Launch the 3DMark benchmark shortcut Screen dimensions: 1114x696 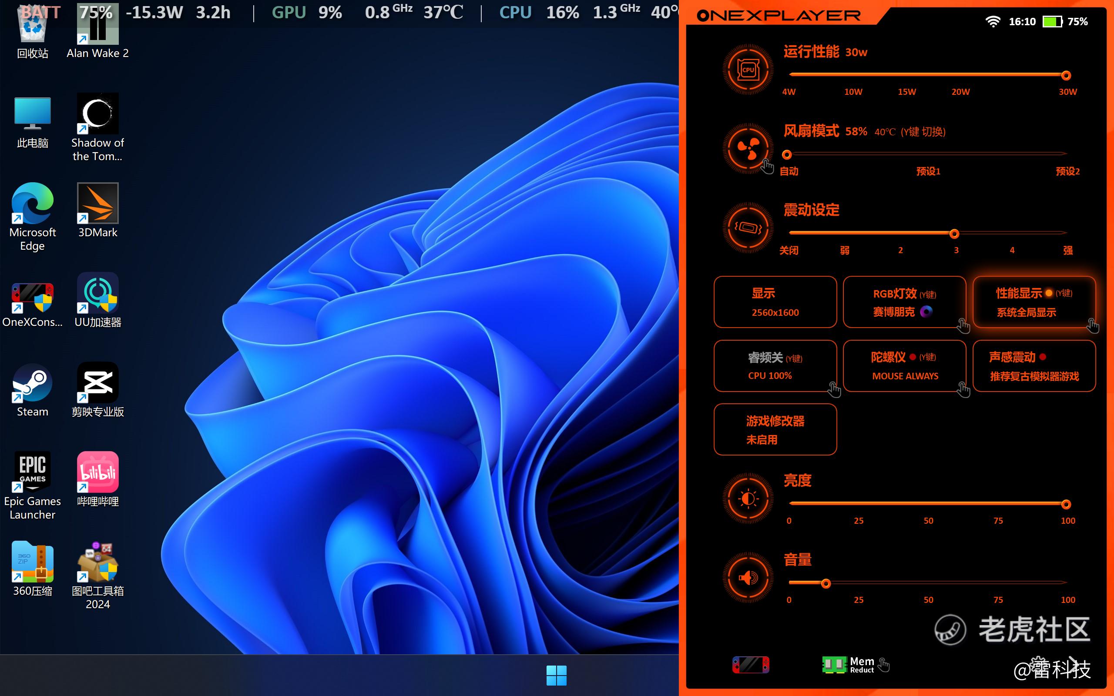click(x=97, y=211)
